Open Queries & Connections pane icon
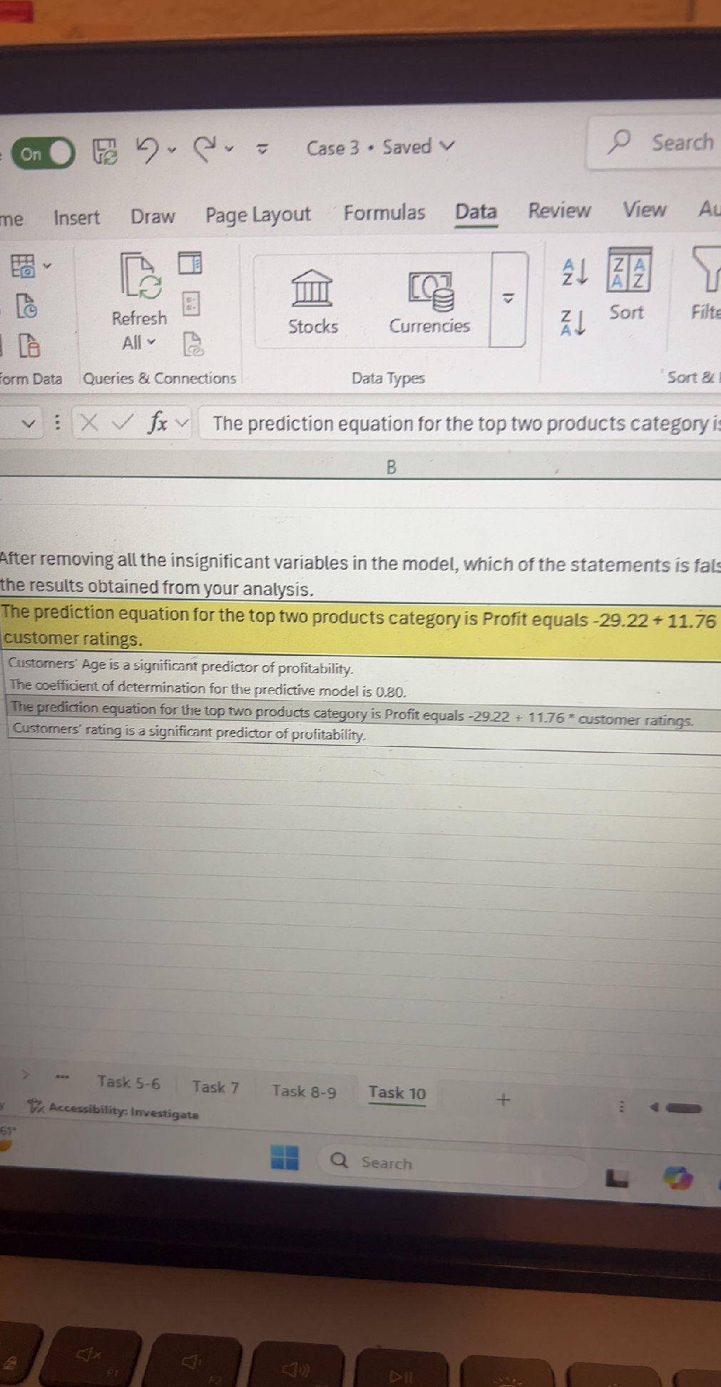The image size is (721, 1387). [x=190, y=263]
